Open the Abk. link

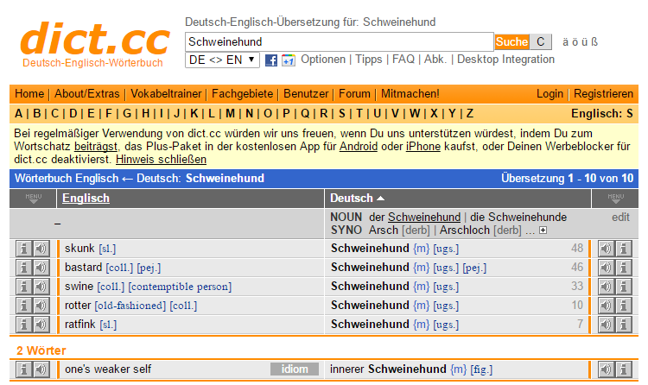[435, 60]
